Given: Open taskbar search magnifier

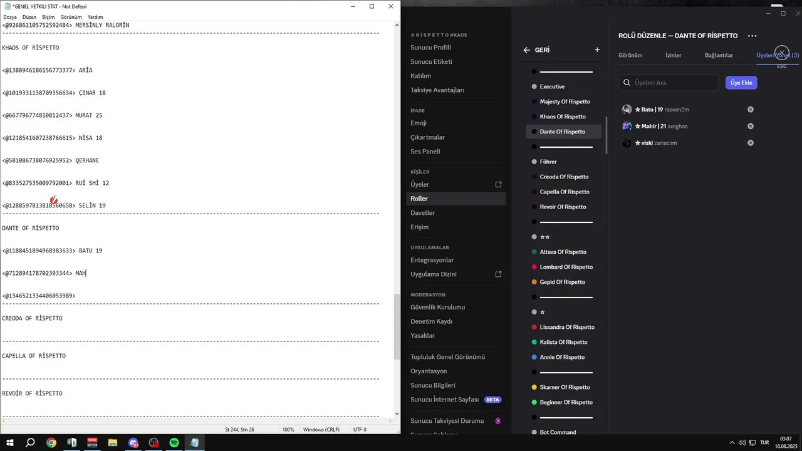Looking at the screenshot, I should click(30, 442).
